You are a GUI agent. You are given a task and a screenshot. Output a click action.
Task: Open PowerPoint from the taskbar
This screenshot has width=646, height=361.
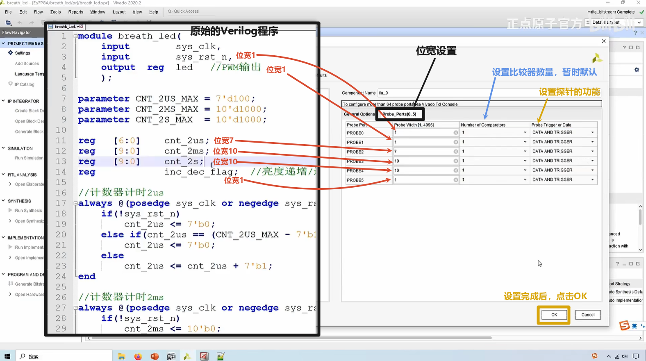(155, 356)
